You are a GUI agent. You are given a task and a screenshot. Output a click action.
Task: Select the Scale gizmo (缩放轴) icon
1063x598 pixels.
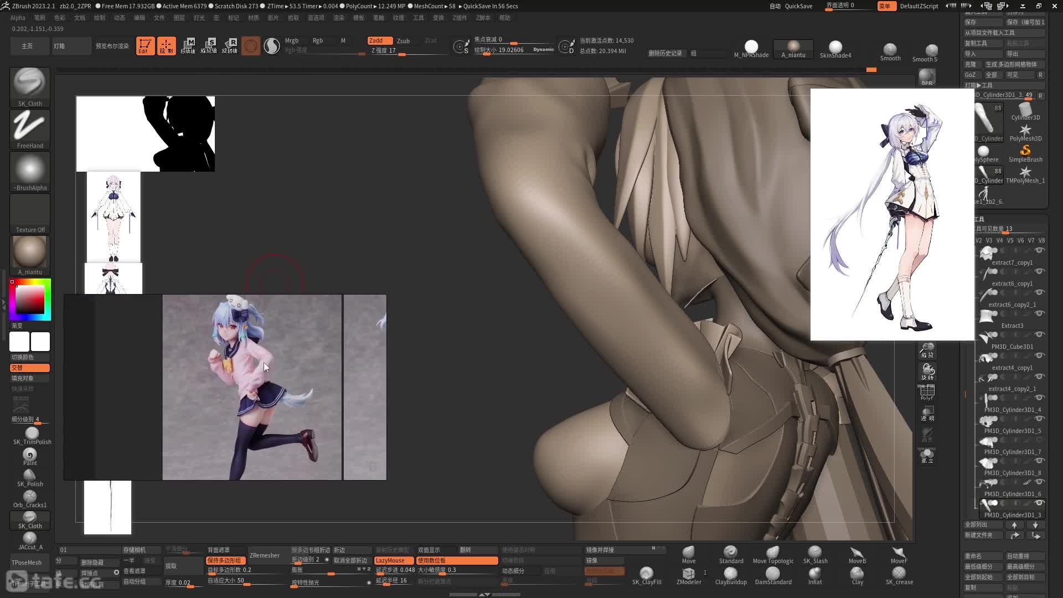pyautogui.click(x=209, y=46)
